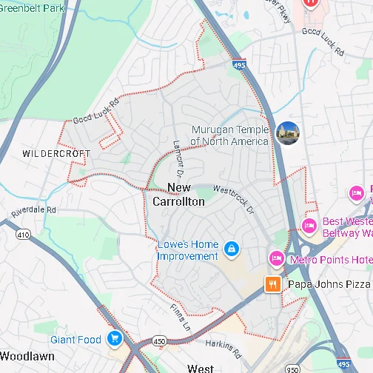Viewport: 373px width, 373px height.
Task: Click the red restaurant pin at top
Action: coord(311,3)
